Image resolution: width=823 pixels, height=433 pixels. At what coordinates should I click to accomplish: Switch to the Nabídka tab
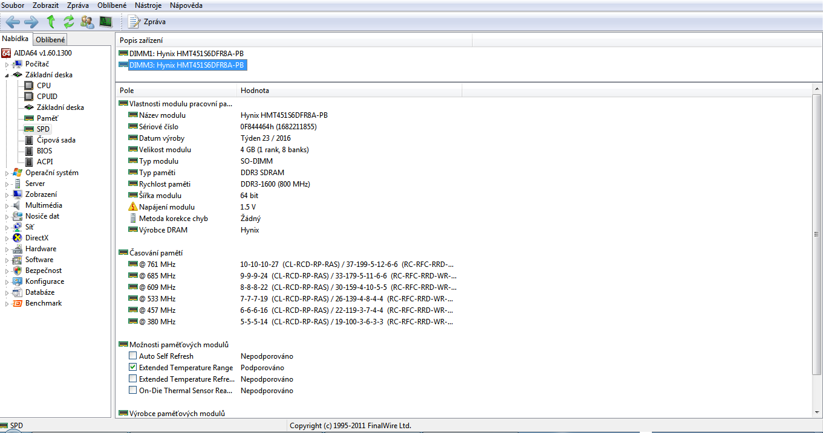(16, 39)
